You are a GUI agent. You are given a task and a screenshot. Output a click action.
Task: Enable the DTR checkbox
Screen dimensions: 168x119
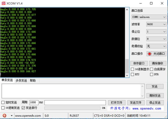click(151, 74)
